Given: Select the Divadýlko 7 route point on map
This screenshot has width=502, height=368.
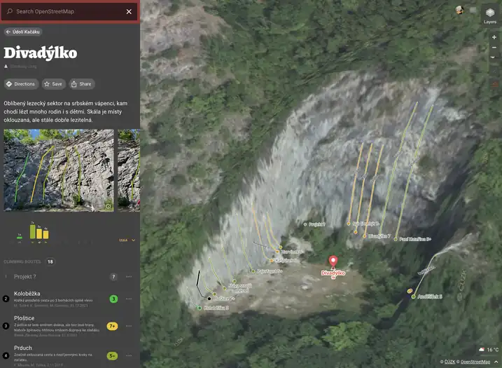Looking at the screenshot, I should (x=365, y=236).
